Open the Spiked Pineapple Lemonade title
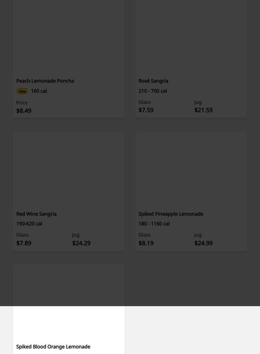The width and height of the screenshot is (260, 354). (171, 214)
